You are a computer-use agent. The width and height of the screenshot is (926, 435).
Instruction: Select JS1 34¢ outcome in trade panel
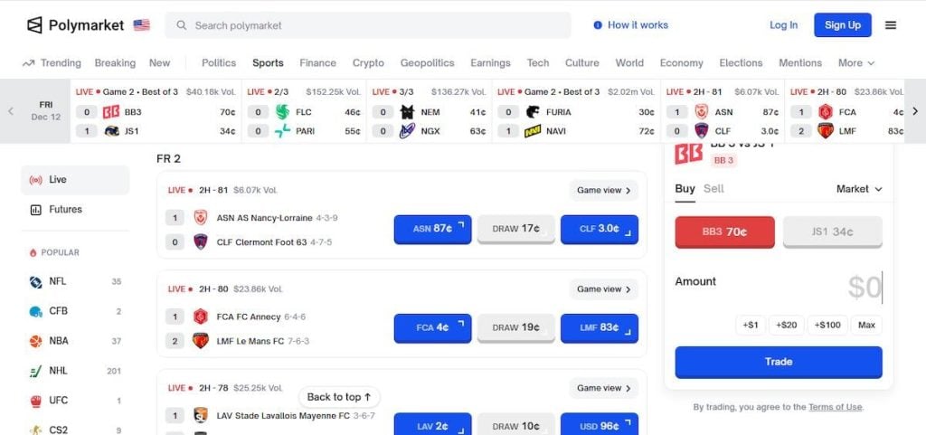point(832,232)
